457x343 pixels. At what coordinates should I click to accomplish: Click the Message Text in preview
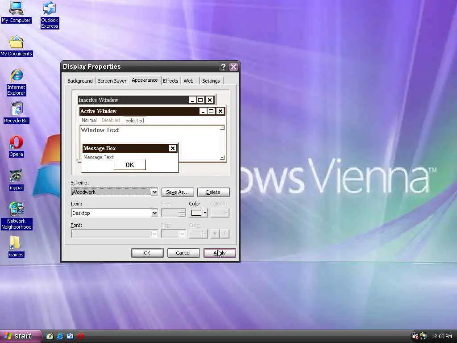click(99, 157)
